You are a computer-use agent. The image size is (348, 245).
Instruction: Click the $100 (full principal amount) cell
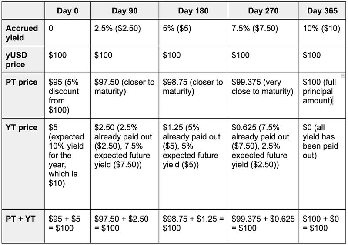[322, 91]
